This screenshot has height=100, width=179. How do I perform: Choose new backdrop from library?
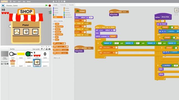click(x=2, y=64)
